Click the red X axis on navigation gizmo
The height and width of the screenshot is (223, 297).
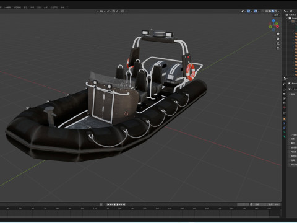277,27
